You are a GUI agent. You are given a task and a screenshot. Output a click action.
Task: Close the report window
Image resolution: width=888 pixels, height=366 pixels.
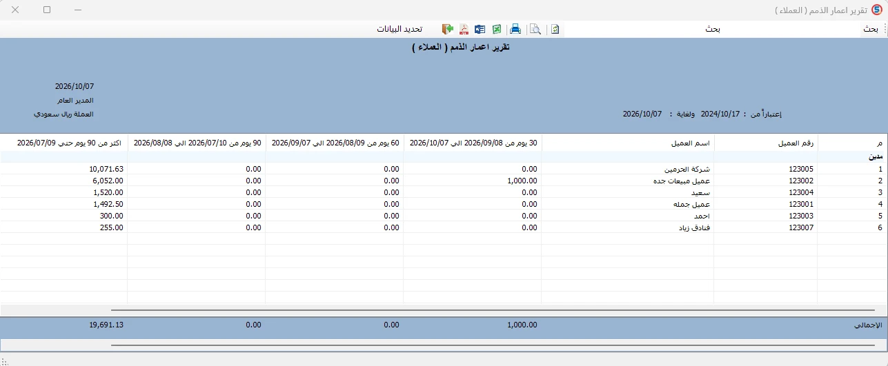click(15, 10)
